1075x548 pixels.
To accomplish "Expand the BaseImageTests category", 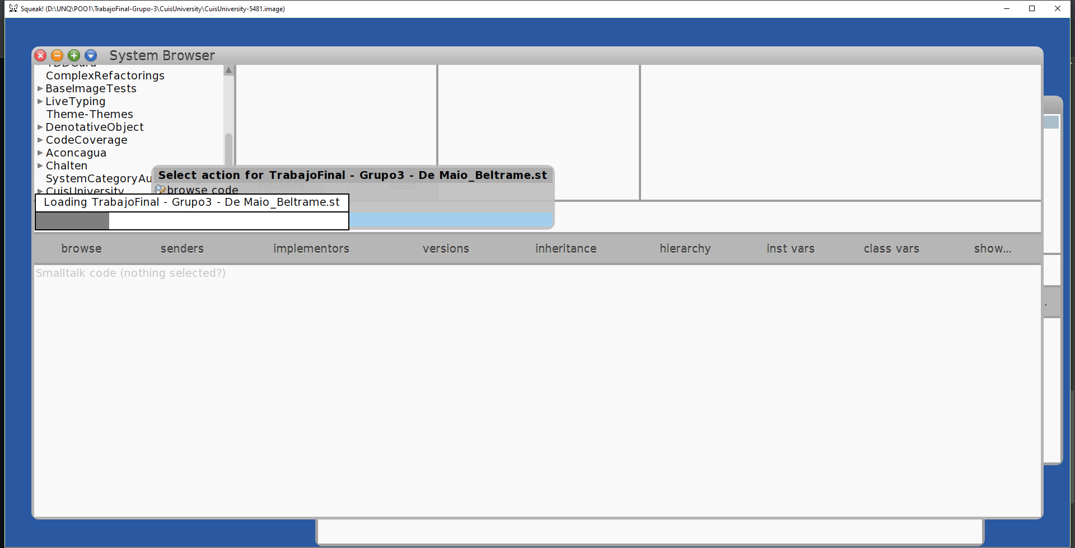I will (x=40, y=88).
